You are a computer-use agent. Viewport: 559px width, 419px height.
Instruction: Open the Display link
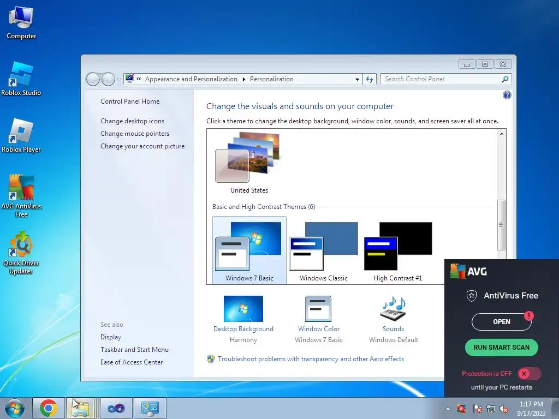[110, 337]
